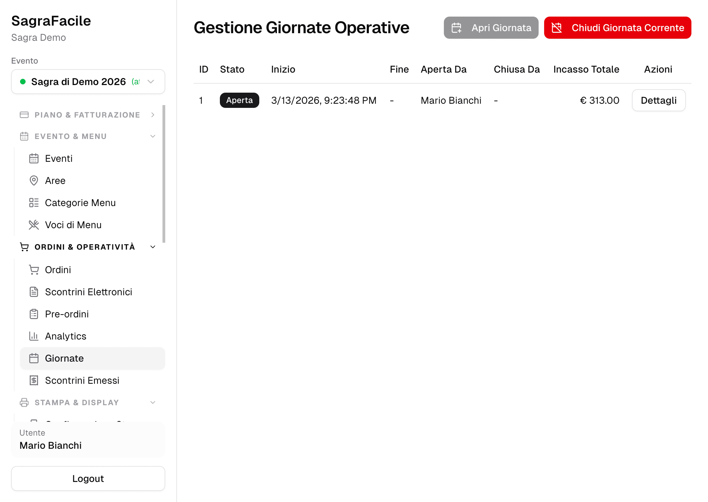708x502 pixels.
Task: Collapse Stampa & Display chevron
Action: [153, 402]
